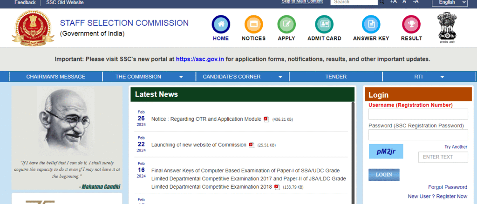Open the Result trophy icon

click(x=411, y=24)
